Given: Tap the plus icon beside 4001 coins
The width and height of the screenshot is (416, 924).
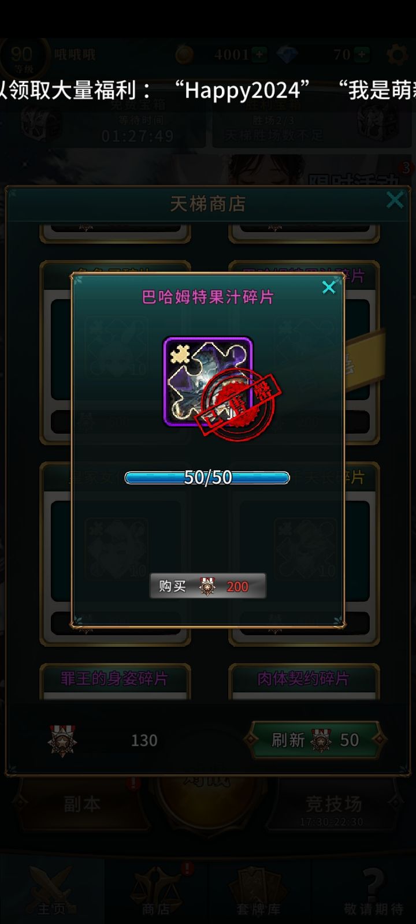Looking at the screenshot, I should click(x=259, y=55).
